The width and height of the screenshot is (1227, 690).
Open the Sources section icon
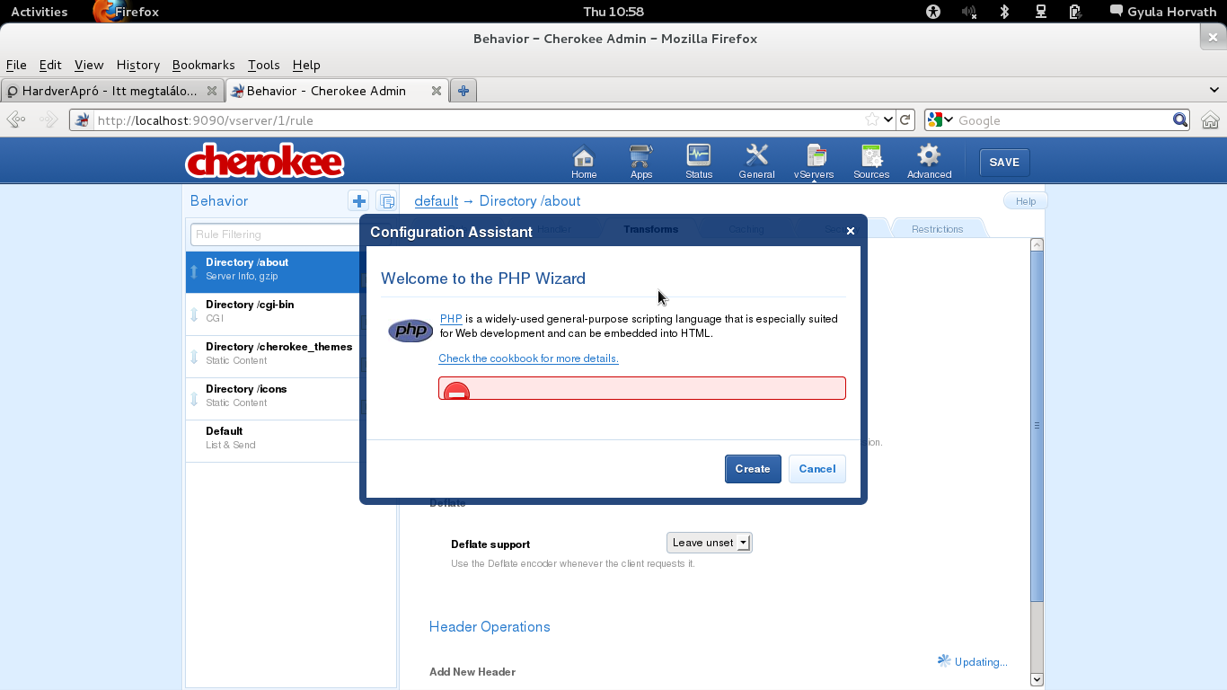coord(871,162)
